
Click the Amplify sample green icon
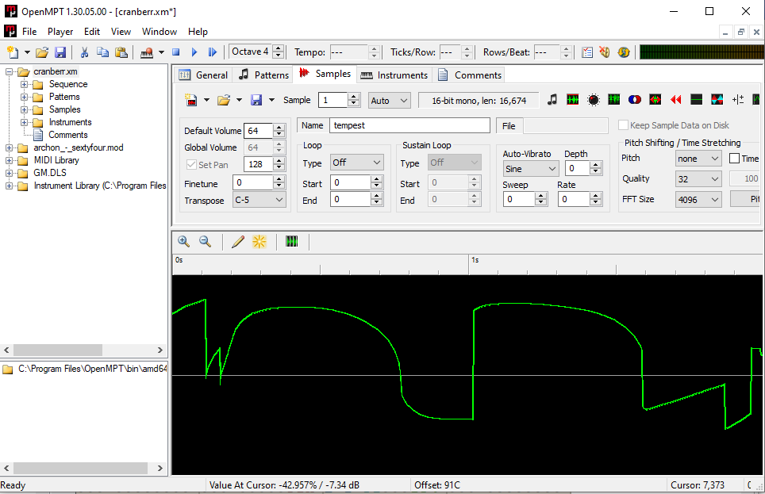613,99
